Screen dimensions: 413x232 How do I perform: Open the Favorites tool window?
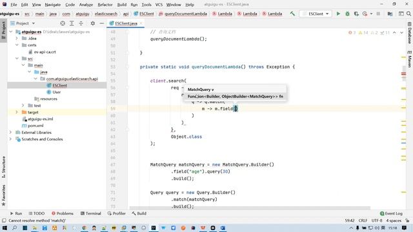[x=3, y=195]
